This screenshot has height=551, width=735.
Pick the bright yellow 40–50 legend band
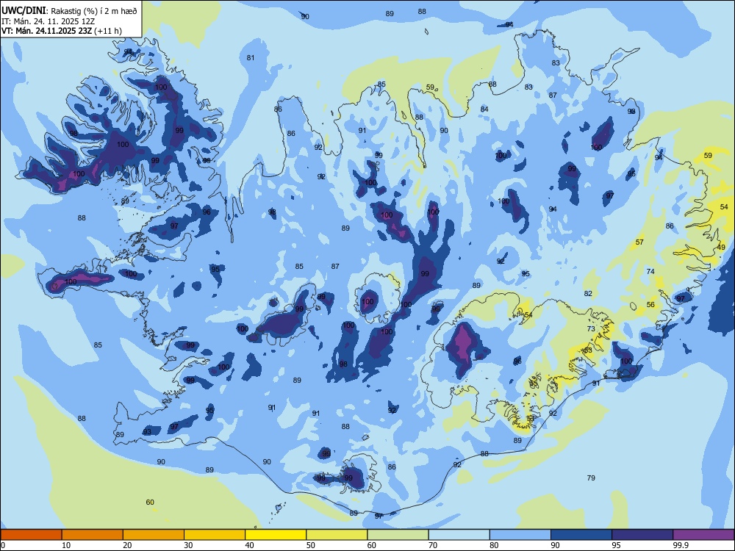coord(276,535)
